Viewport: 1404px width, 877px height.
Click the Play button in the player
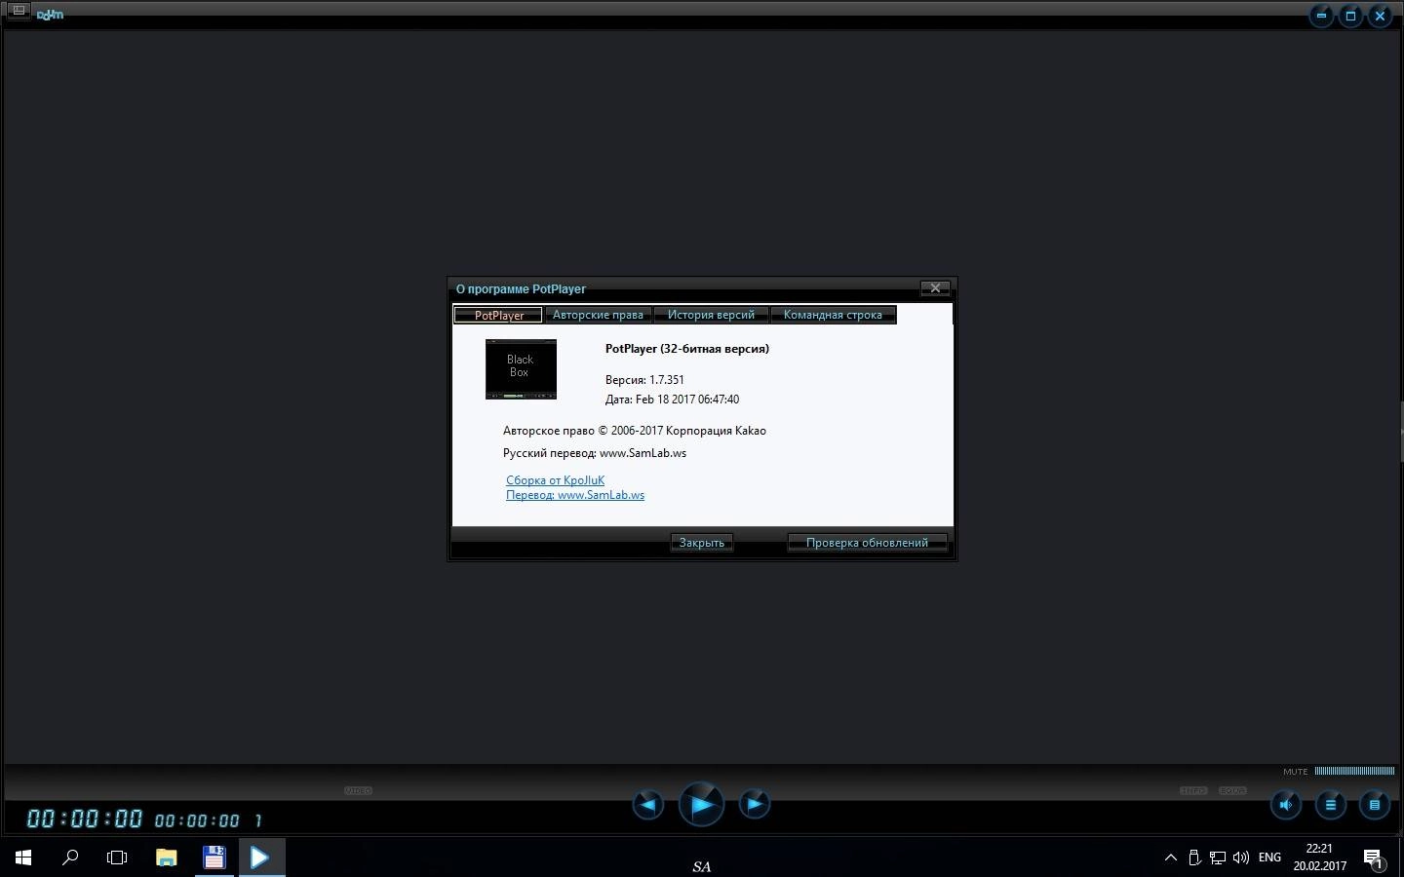(x=701, y=805)
